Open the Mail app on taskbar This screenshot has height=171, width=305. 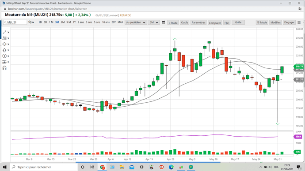132,167
